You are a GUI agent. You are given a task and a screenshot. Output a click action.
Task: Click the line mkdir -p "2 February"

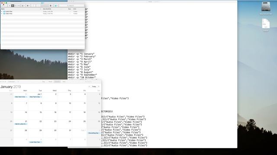tap(82, 56)
